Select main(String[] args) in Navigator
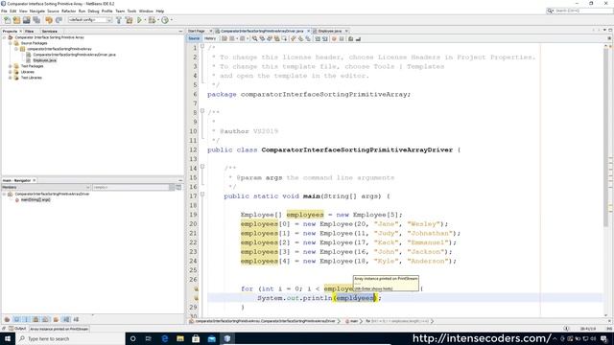The height and width of the screenshot is (345, 614). tap(35, 200)
